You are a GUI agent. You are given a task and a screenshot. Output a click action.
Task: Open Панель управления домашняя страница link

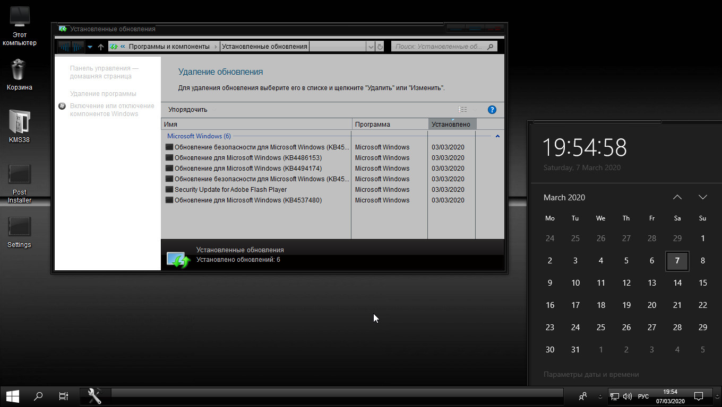(x=104, y=72)
